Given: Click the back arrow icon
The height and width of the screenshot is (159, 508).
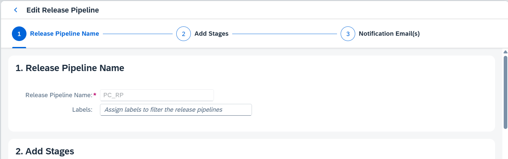Looking at the screenshot, I should coord(16,10).
